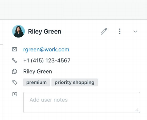Click the WhatsApp icon
147x120 pixels.
(14, 71)
